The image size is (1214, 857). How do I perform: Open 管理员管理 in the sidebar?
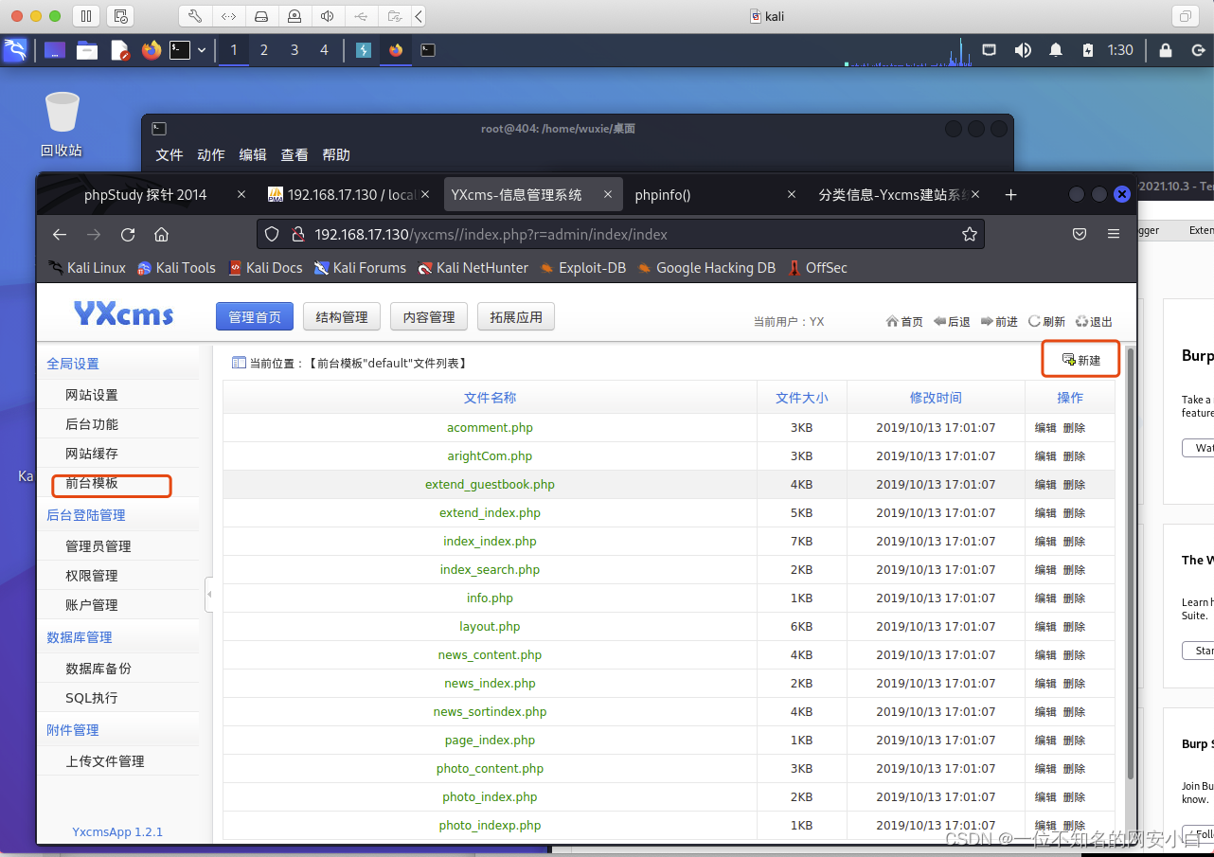(98, 546)
